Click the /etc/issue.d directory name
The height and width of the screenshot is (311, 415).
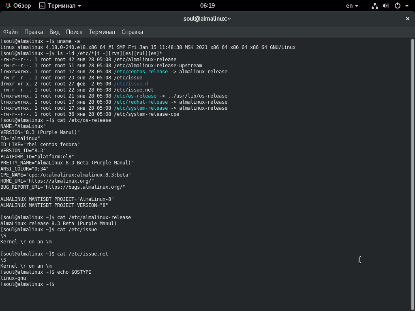tap(131, 84)
